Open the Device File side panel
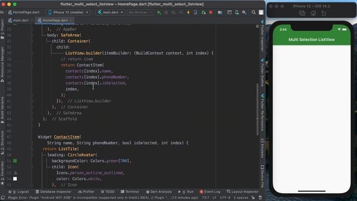The height and width of the screenshot is (201, 357). tap(262, 176)
